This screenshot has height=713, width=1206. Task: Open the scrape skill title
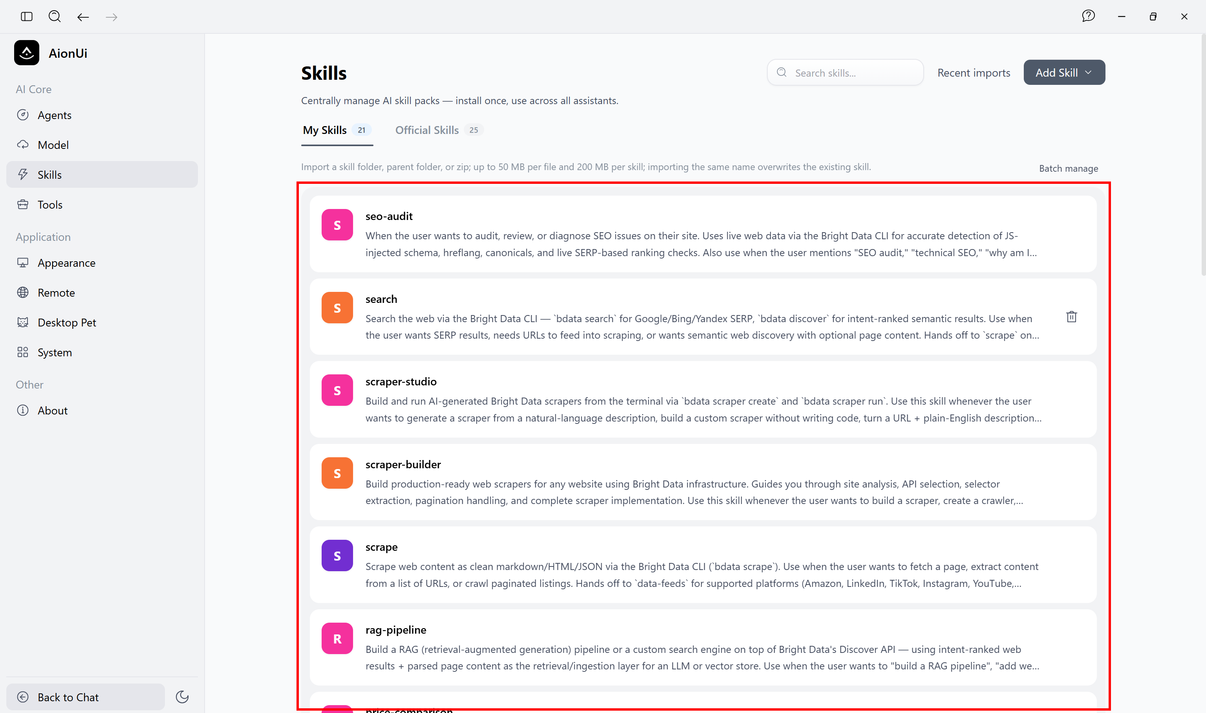pos(381,548)
